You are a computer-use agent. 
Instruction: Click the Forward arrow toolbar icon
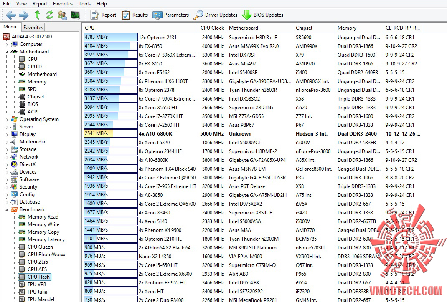24,15
